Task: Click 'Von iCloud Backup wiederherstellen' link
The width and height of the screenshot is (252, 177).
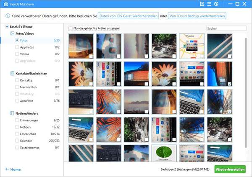Action: pos(197,15)
